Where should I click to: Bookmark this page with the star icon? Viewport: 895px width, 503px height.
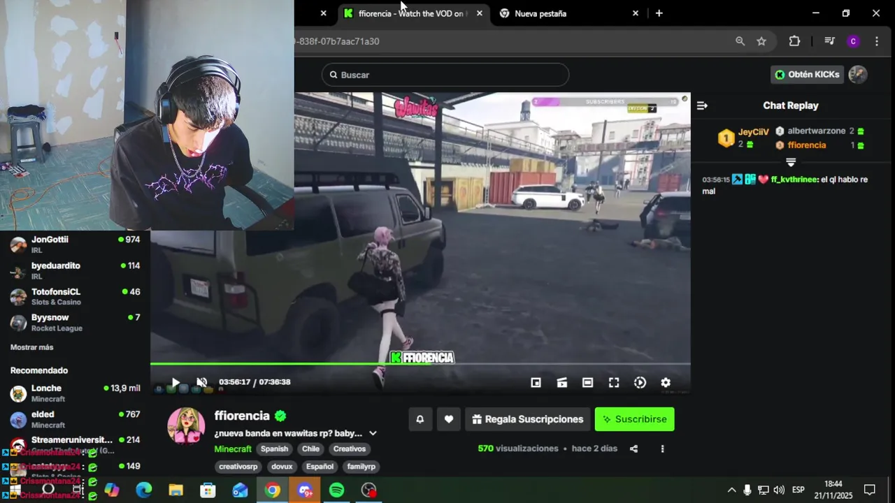[x=761, y=41]
